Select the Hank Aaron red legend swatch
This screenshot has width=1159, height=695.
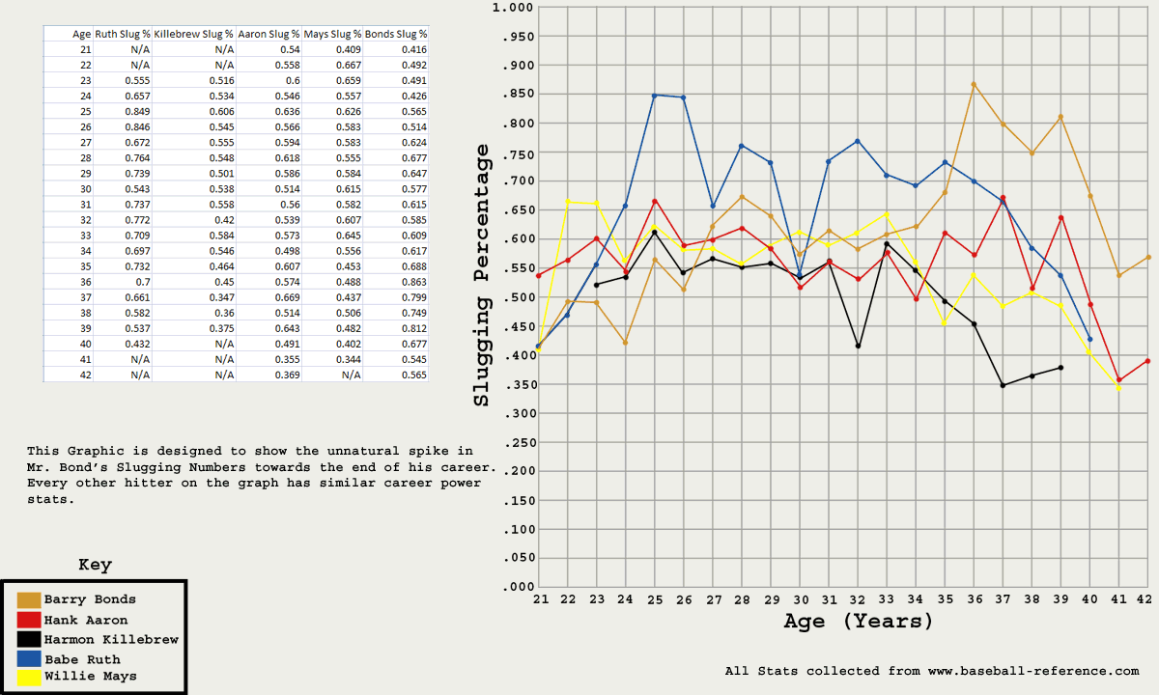point(29,620)
